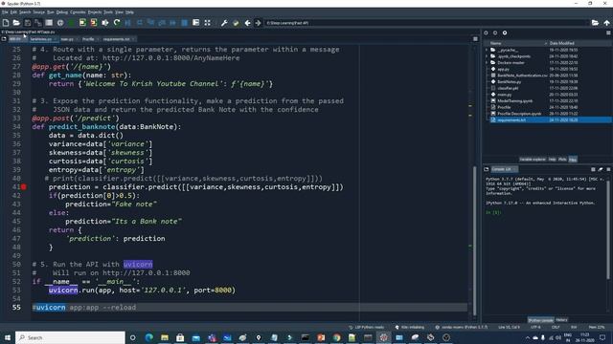Click the Save all files icon

38,23
